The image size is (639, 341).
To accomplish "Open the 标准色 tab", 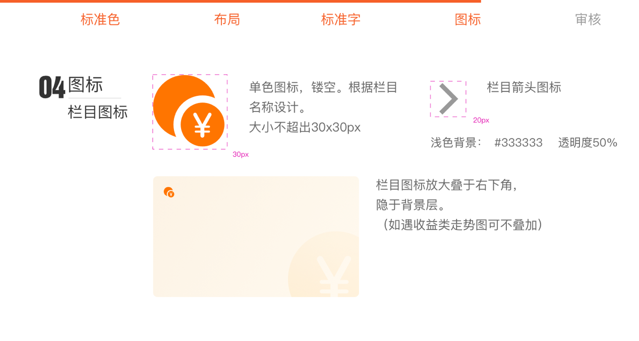I will 100,20.
